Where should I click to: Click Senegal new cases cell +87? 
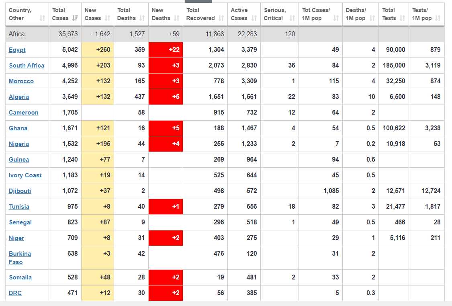click(98, 222)
